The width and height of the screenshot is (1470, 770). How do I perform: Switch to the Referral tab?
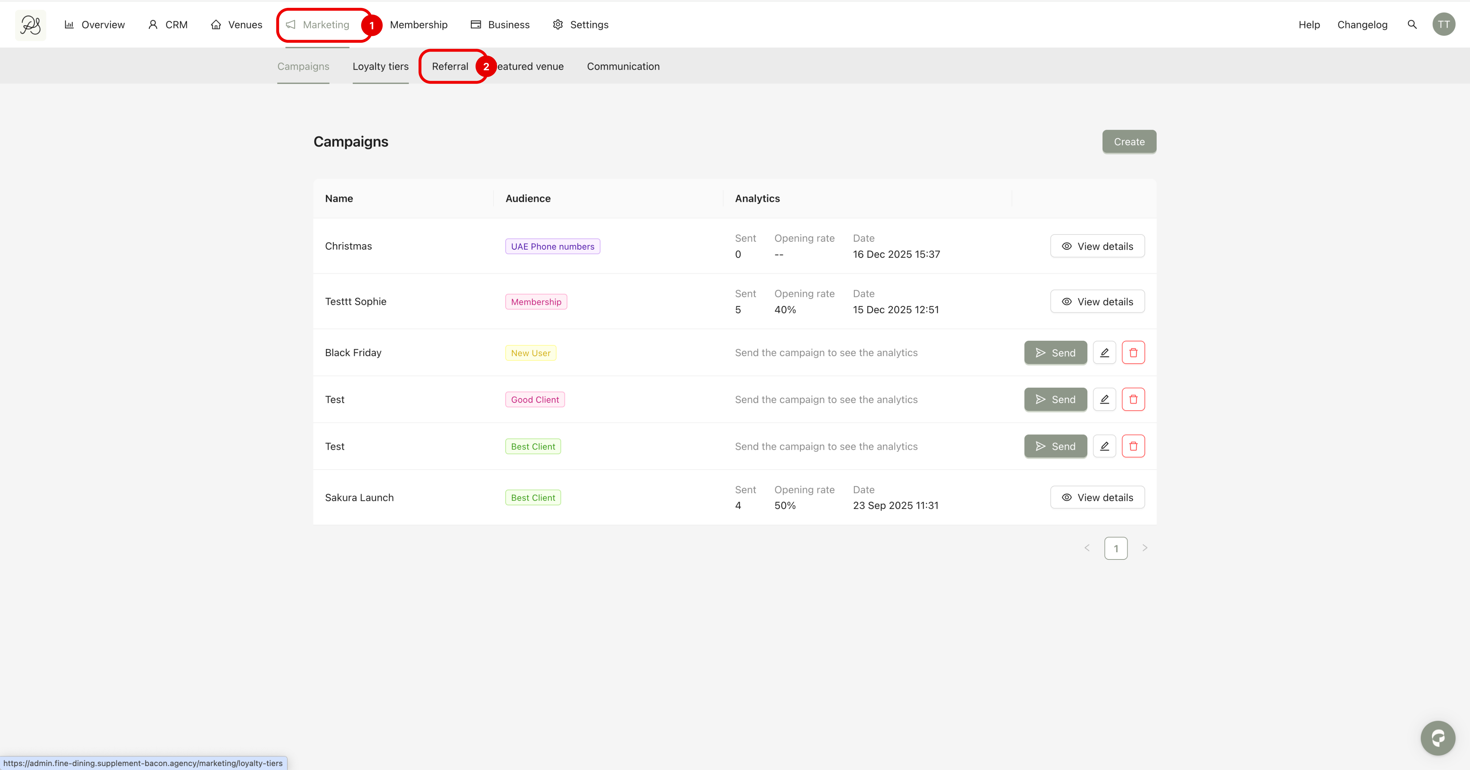tap(450, 66)
